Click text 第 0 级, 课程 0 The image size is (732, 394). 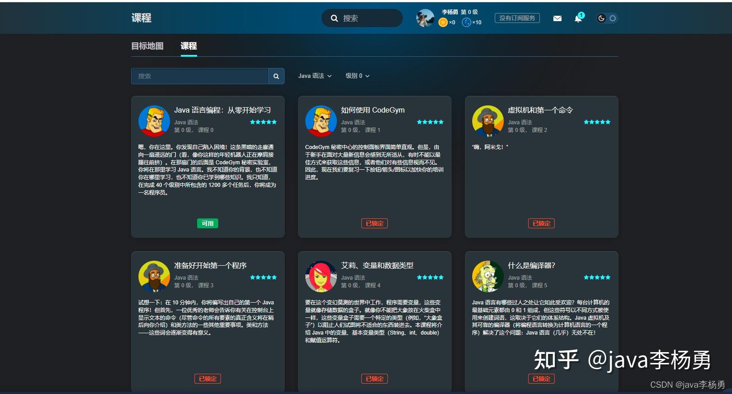[194, 130]
